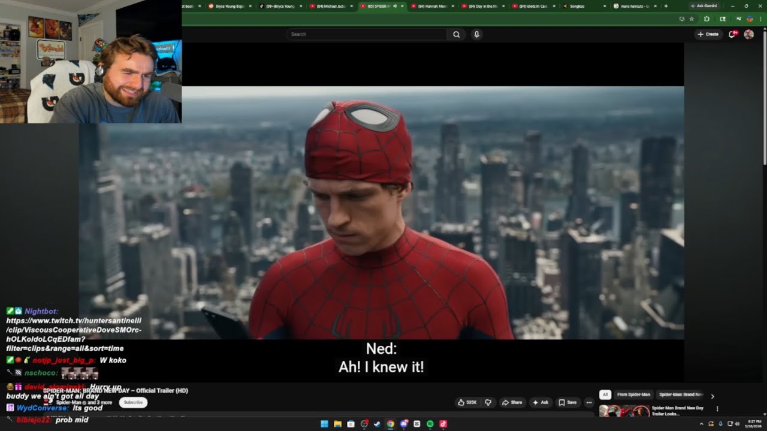Expand next filter chips with arrow
The height and width of the screenshot is (431, 767).
click(712, 396)
